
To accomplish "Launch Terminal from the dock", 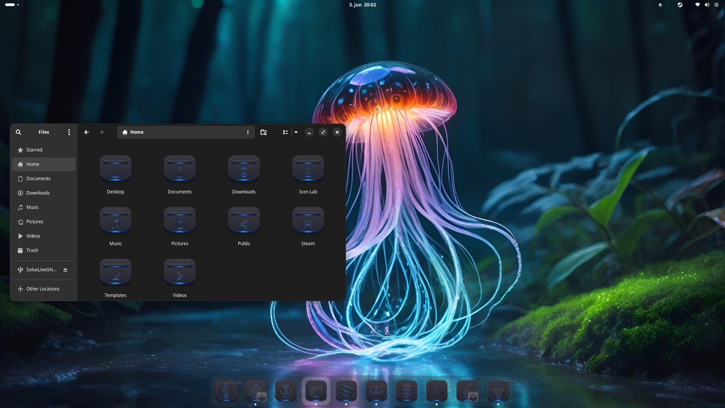I will 437,391.
